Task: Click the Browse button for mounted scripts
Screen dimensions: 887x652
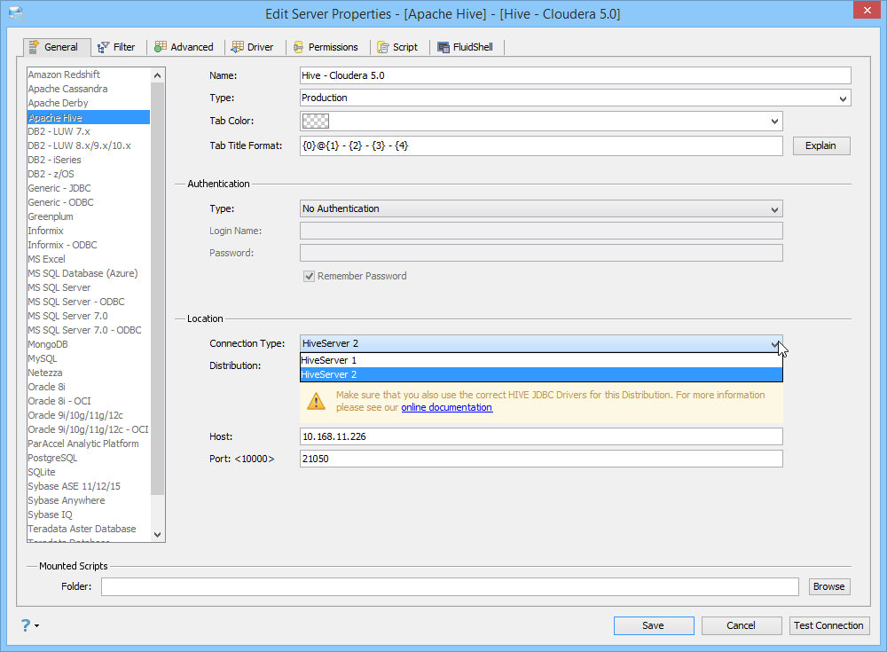Action: 829,587
